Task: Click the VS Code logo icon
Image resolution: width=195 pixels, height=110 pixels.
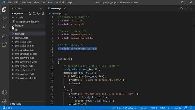Action: coord(3,2)
